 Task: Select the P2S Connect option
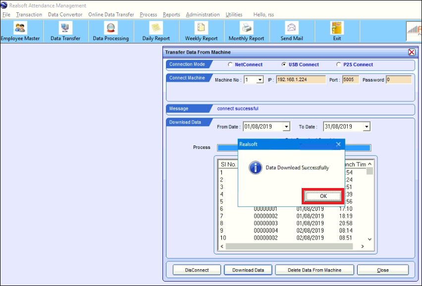click(338, 64)
